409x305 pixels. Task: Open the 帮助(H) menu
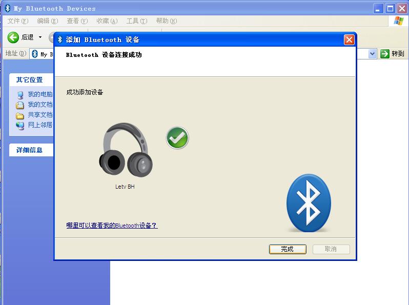point(167,21)
